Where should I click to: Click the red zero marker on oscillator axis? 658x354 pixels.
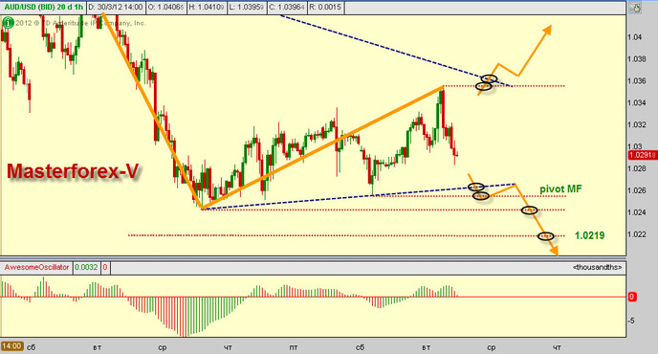point(632,297)
